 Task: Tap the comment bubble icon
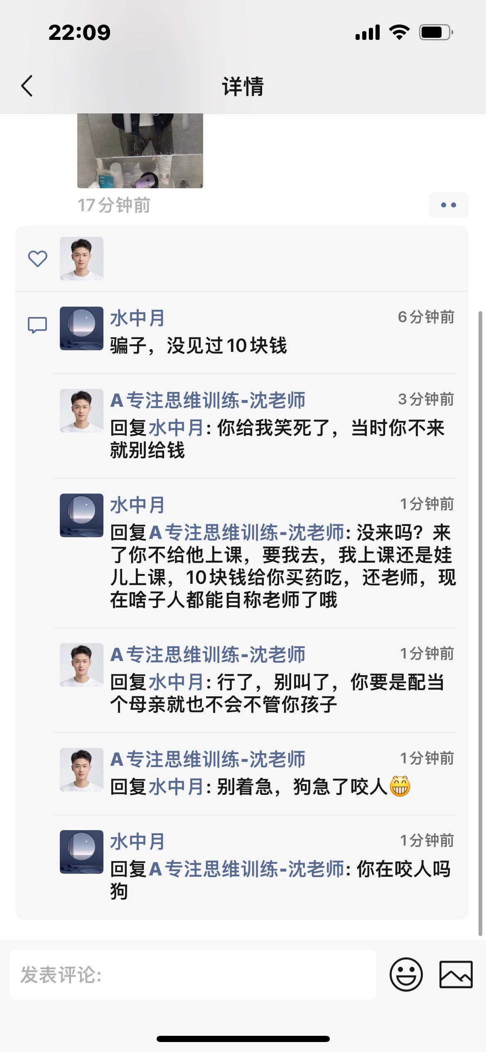pyautogui.click(x=37, y=325)
